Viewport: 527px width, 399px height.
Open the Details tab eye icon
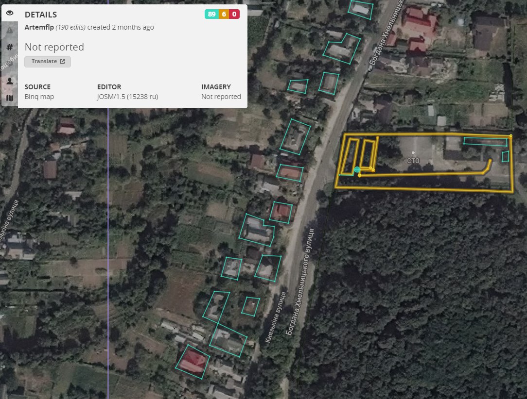pyautogui.click(x=10, y=13)
